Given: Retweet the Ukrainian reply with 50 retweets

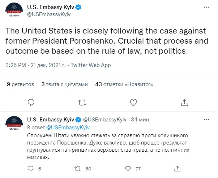Looking at the screenshot, I should (x=77, y=168).
